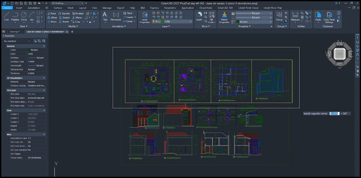Viewport: 361px width, 178px height.
Task: Click the Leader annotation tool
Action: click(x=129, y=17)
